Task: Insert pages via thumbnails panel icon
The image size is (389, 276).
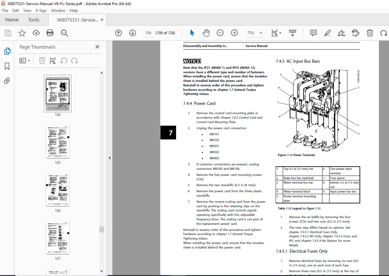Action: coord(53,60)
